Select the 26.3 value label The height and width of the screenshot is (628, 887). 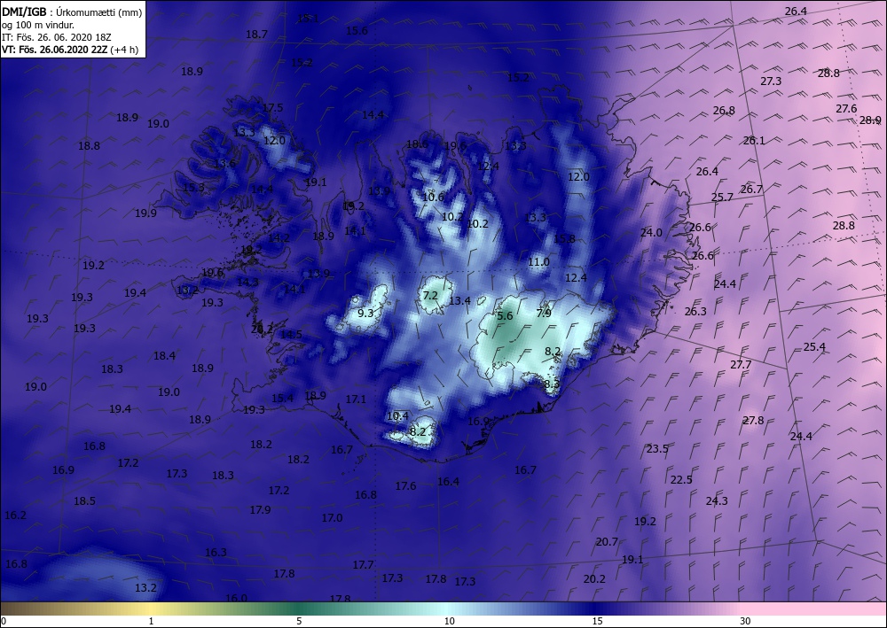point(695,312)
